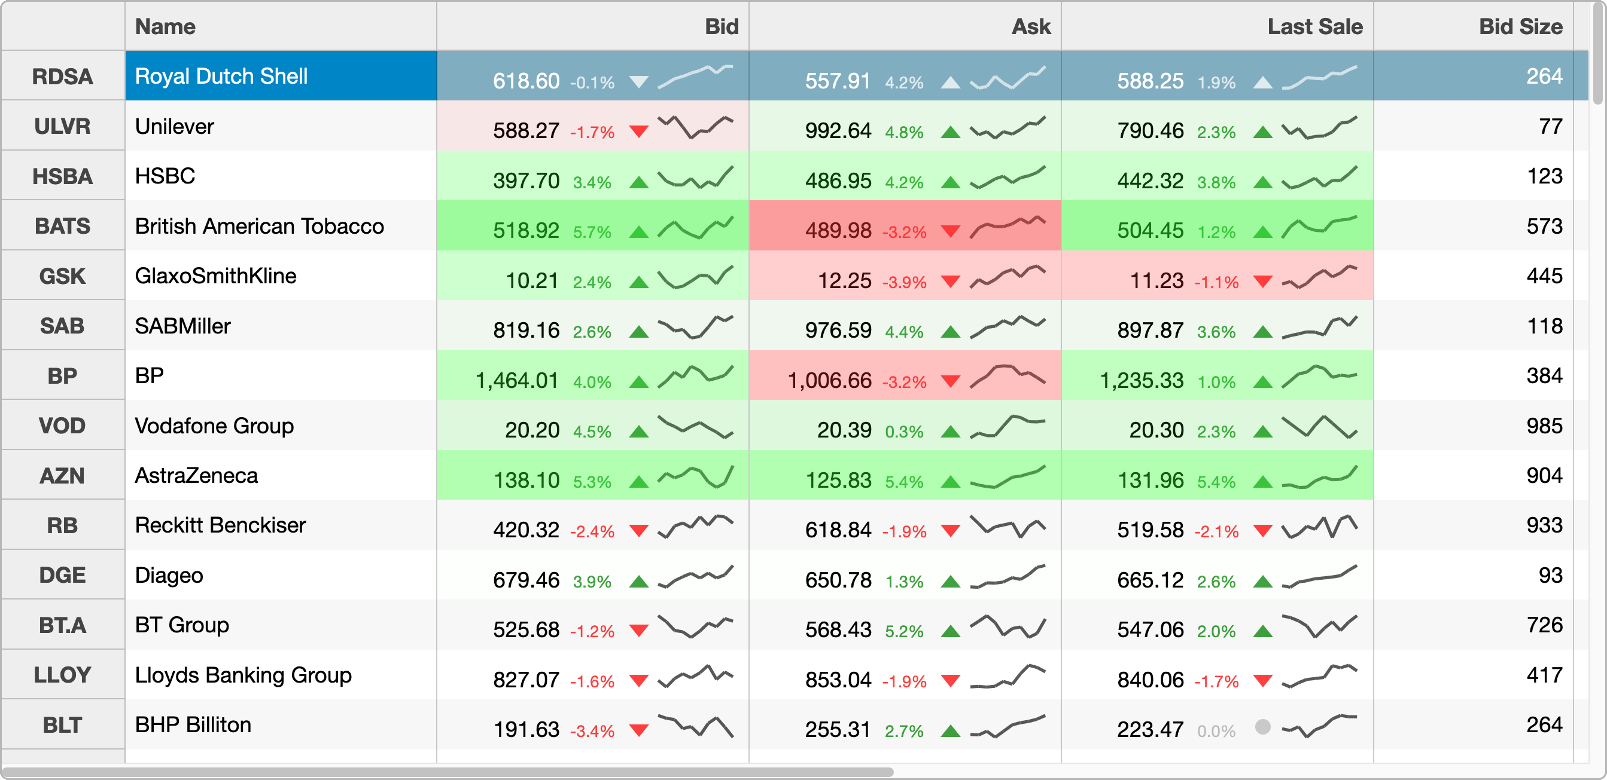1607x780 pixels.
Task: Click the SABMiller bid value 819.16
Action: (x=526, y=330)
